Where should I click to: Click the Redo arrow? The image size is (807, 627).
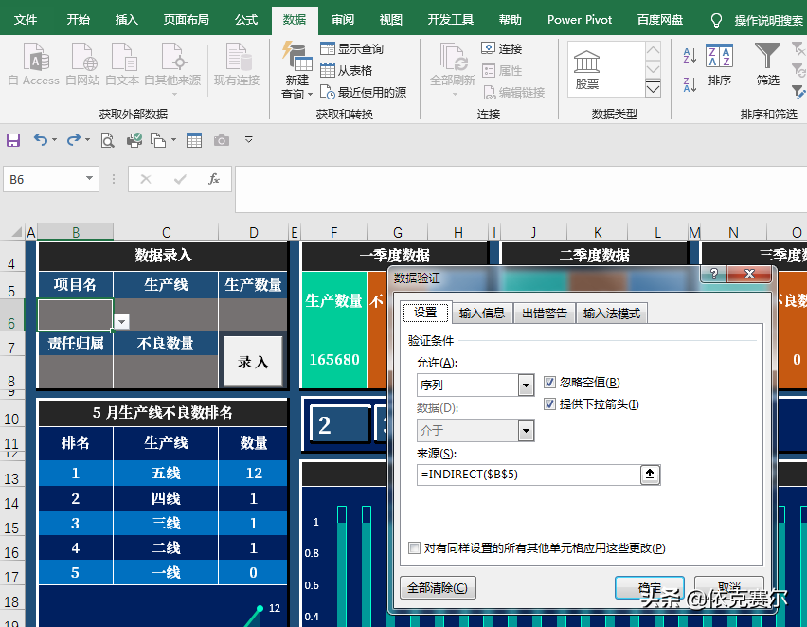coord(74,139)
